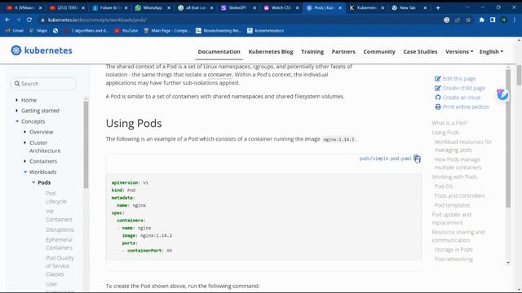
Task: Reload the page
Action: pos(29,20)
